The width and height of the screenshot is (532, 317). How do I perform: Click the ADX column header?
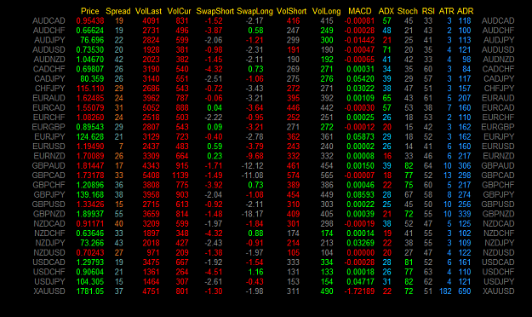coord(386,11)
